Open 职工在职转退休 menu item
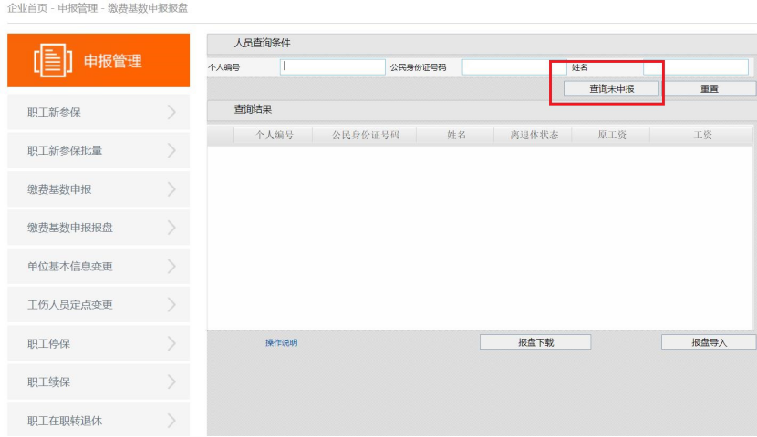This screenshot has height=437, width=757. 65,421
